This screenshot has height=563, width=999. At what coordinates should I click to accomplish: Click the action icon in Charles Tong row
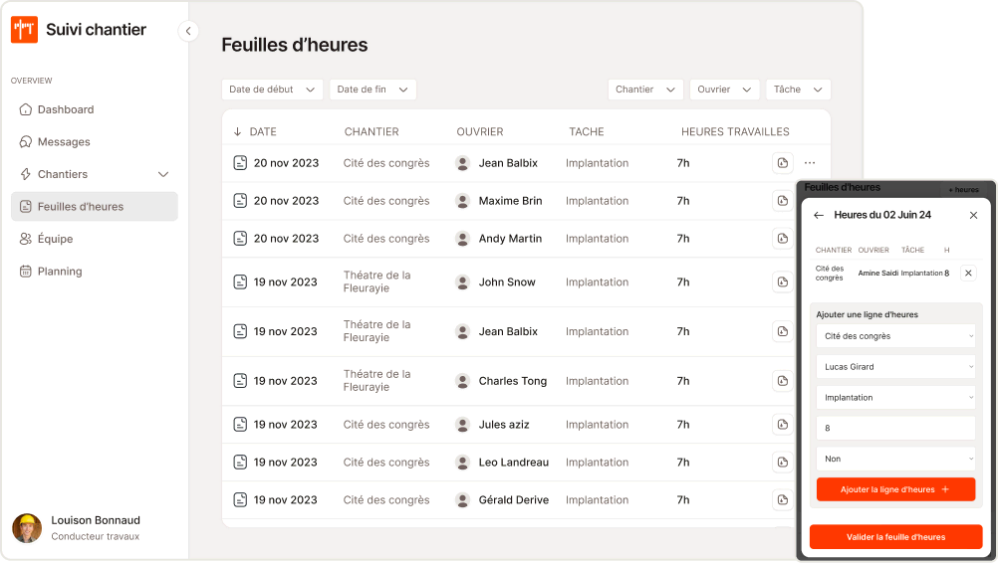[783, 381]
